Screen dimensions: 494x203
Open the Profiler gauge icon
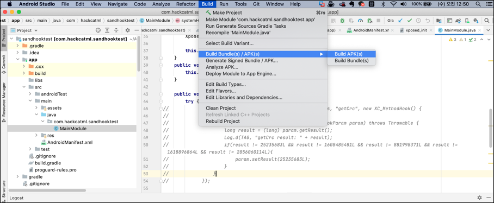360,21
